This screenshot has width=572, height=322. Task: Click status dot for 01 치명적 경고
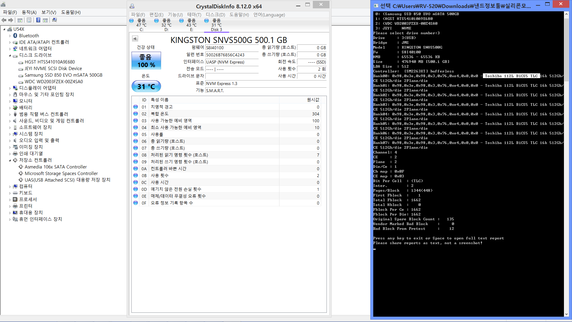point(136,107)
